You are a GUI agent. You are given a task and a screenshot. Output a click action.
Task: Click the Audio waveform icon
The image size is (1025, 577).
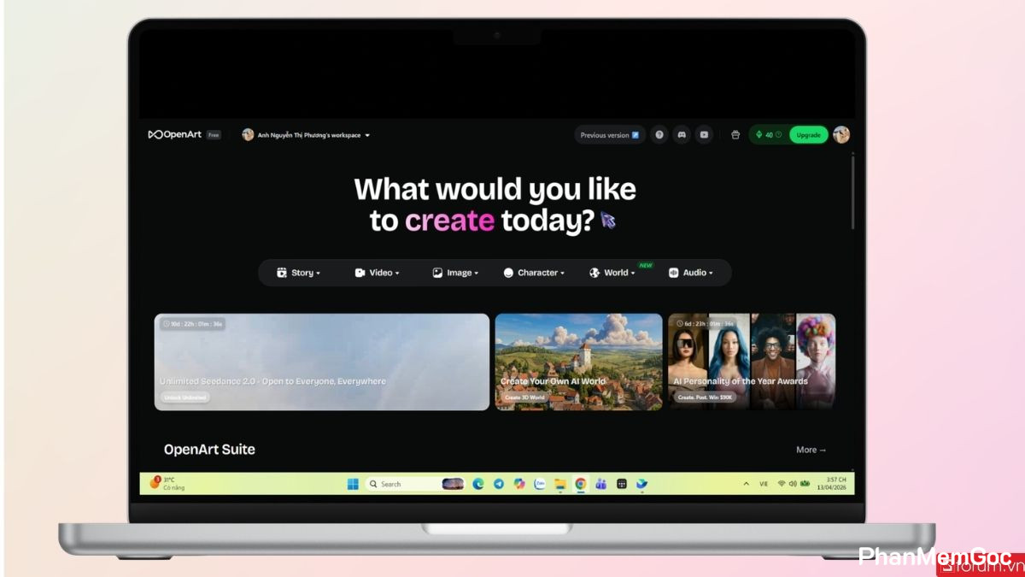(x=673, y=273)
